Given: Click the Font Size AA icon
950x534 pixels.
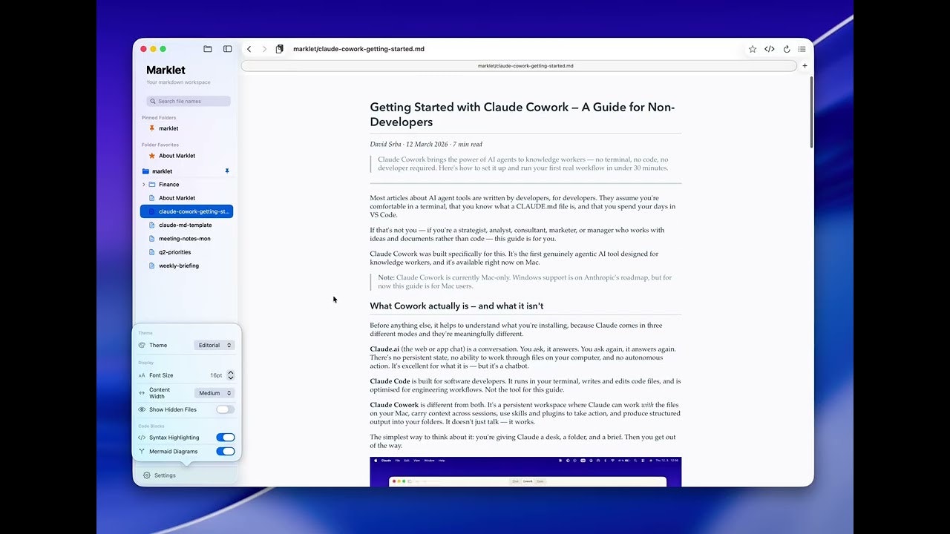Looking at the screenshot, I should tap(142, 375).
